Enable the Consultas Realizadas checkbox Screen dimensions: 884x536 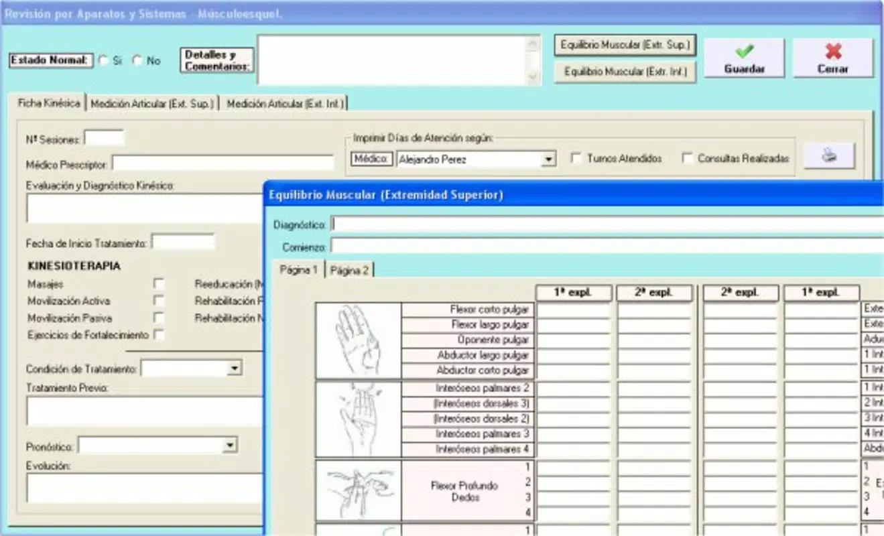[x=686, y=159]
